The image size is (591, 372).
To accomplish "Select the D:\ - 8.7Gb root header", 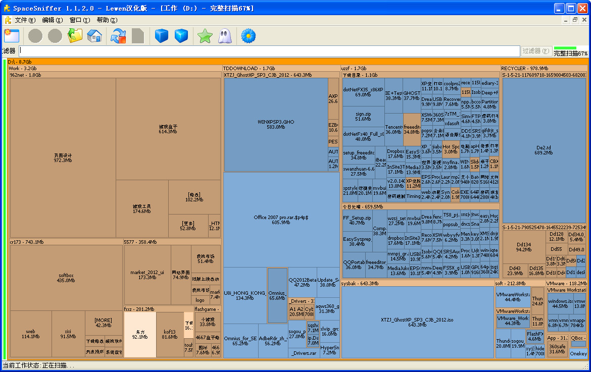I will pyautogui.click(x=298, y=62).
